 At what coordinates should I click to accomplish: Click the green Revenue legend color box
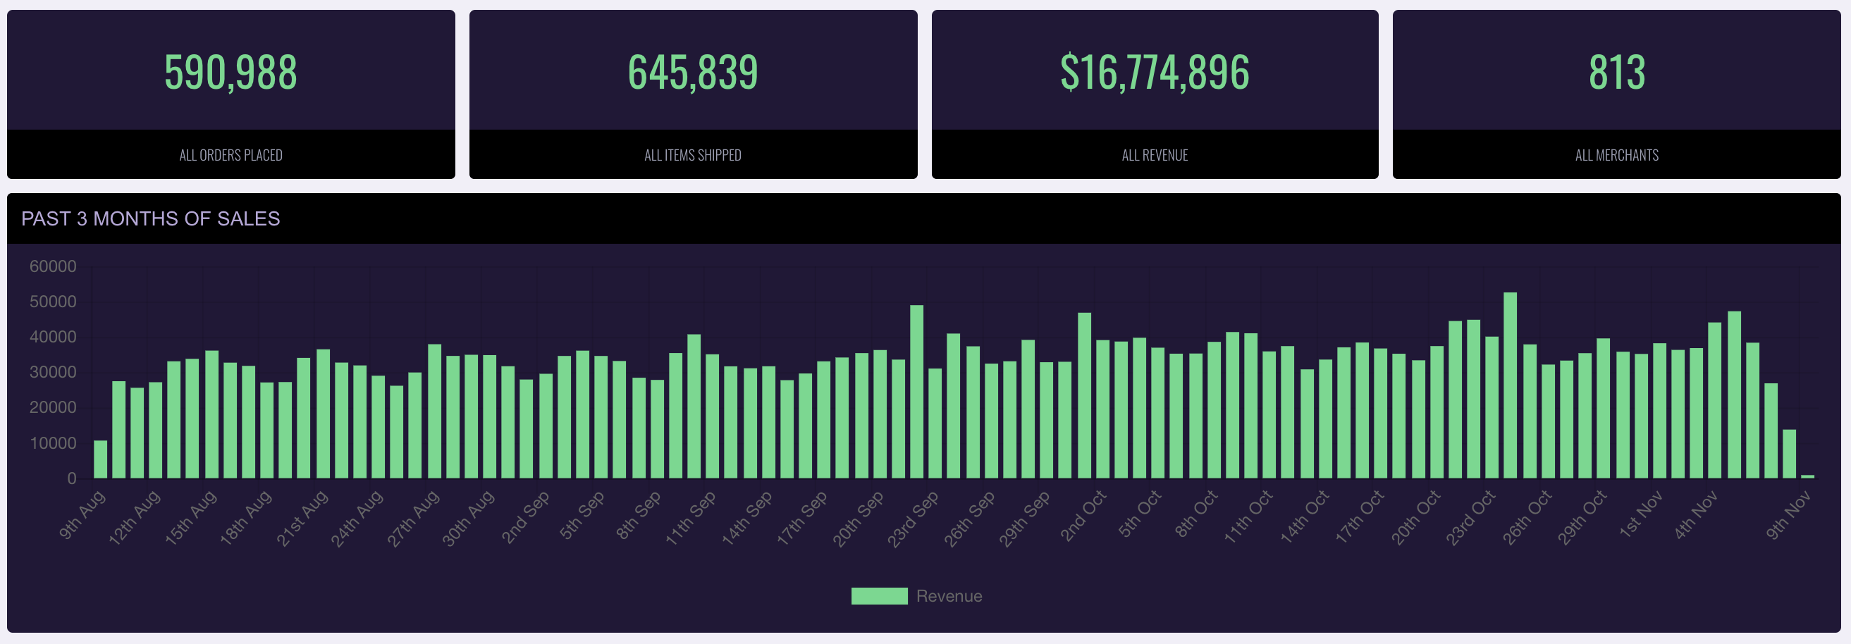click(x=879, y=596)
